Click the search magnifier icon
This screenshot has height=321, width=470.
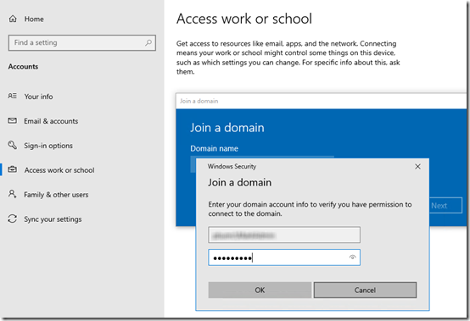(148, 43)
